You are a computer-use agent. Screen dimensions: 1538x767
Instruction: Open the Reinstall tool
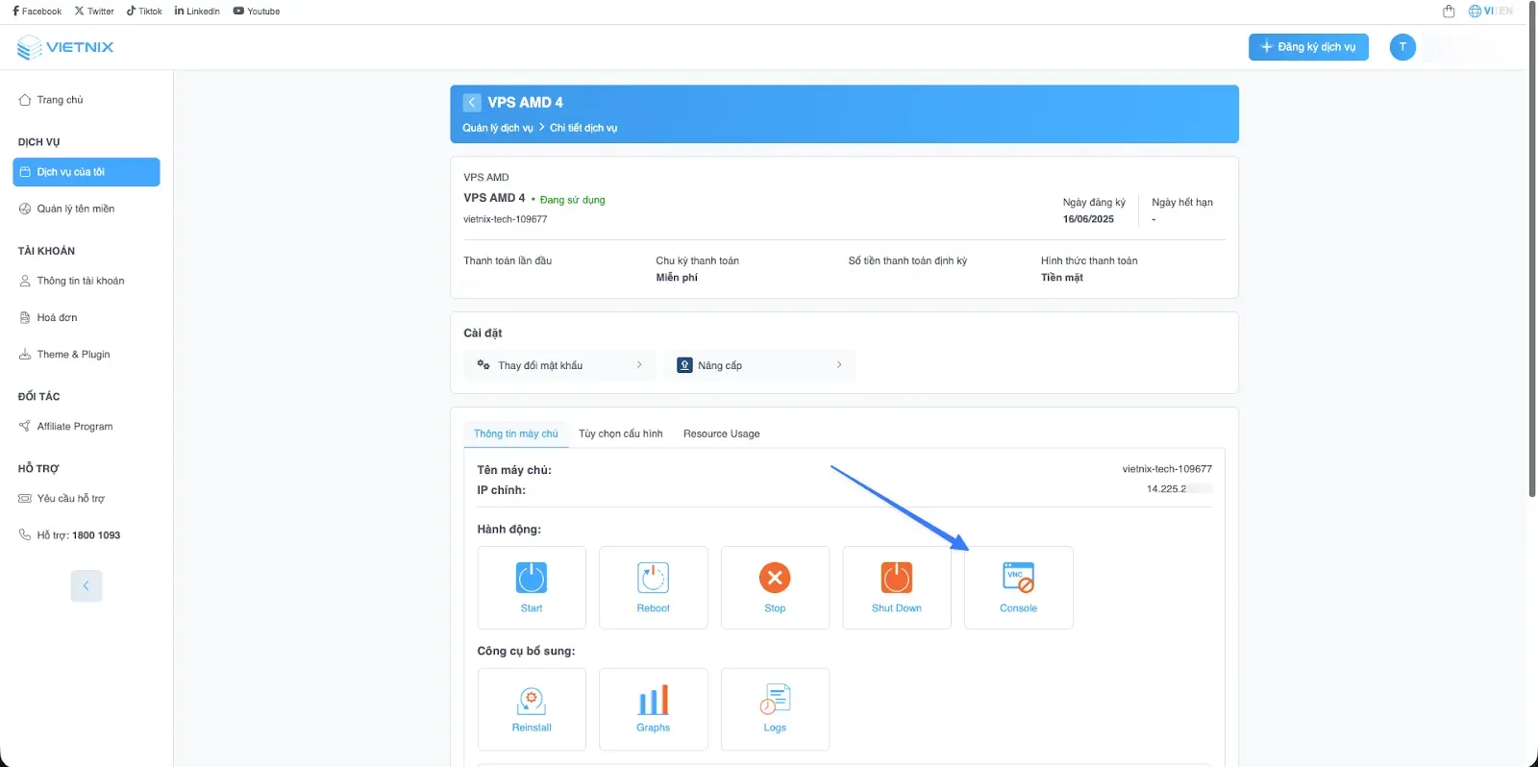532,701
